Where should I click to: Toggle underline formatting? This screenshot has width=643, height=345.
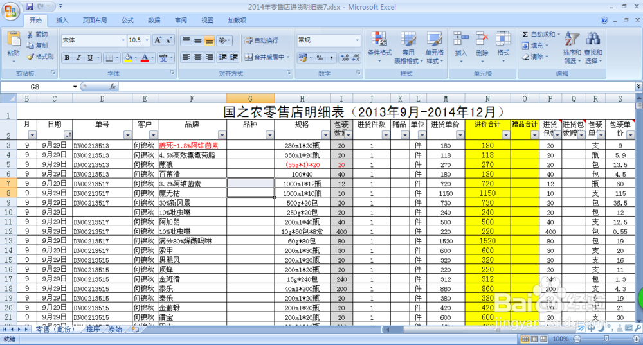[x=90, y=58]
